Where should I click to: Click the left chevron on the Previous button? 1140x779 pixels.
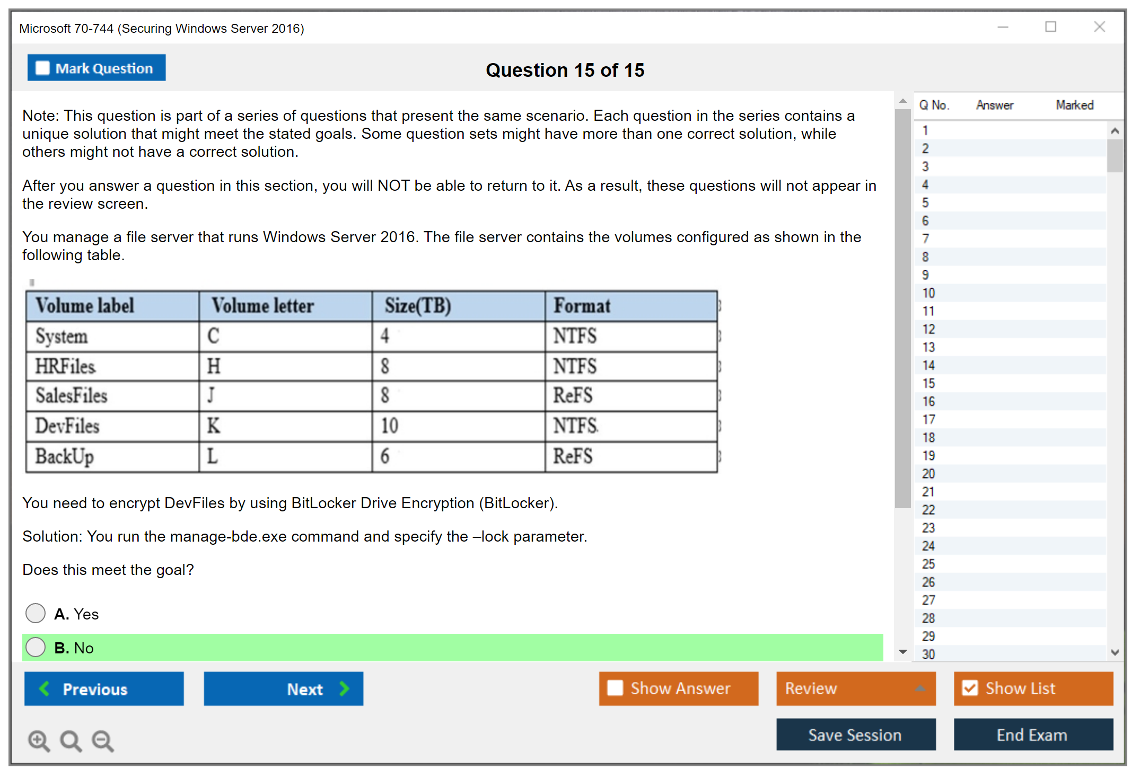tap(45, 689)
